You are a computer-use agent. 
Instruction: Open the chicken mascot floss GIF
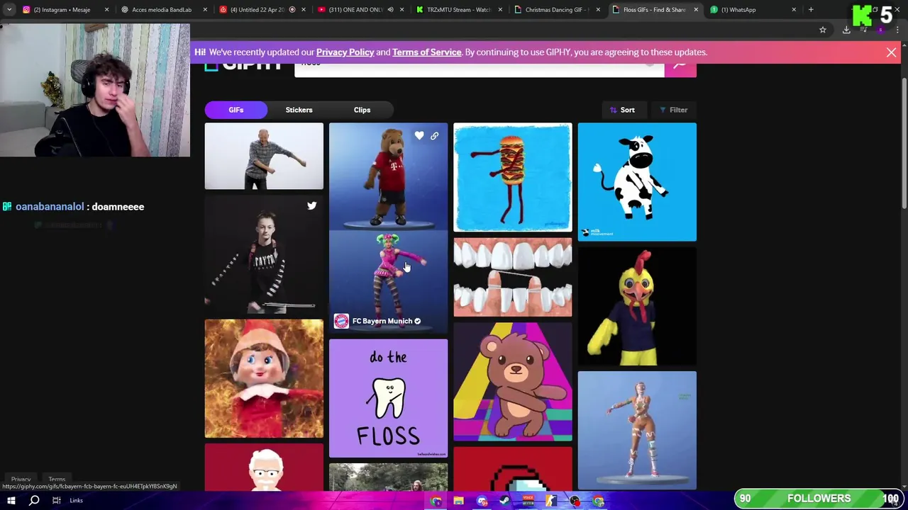click(637, 307)
